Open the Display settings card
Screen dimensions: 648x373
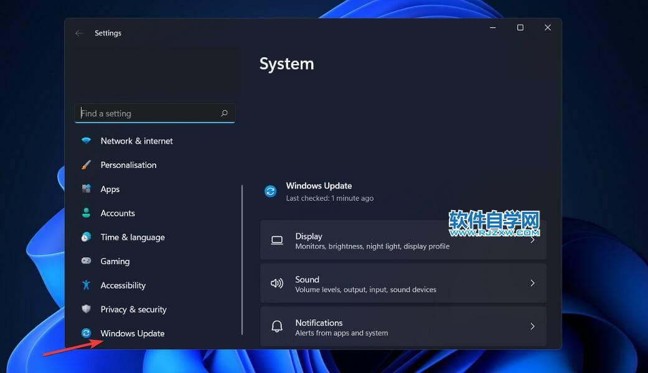(403, 240)
